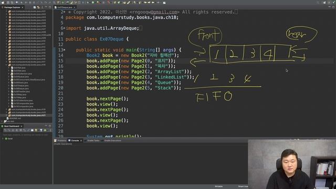Expand the java.ch20 package node

pos(6,112)
